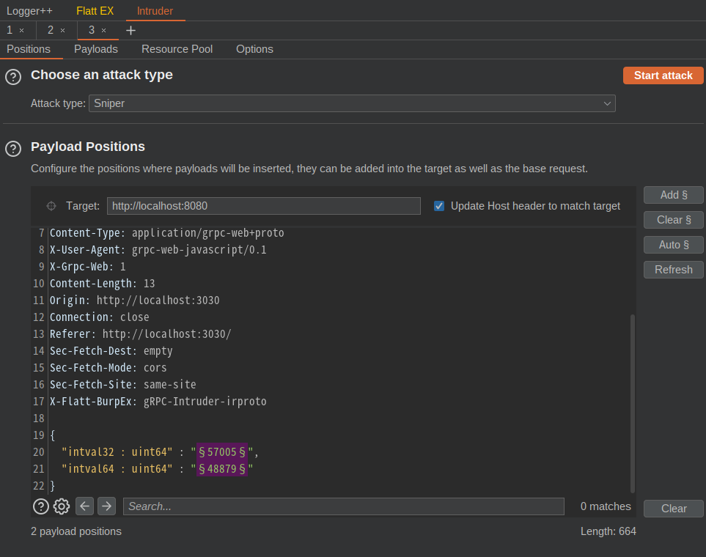Viewport: 706px width, 557px height.
Task: Switch to the Logger++ tab
Action: 29,11
